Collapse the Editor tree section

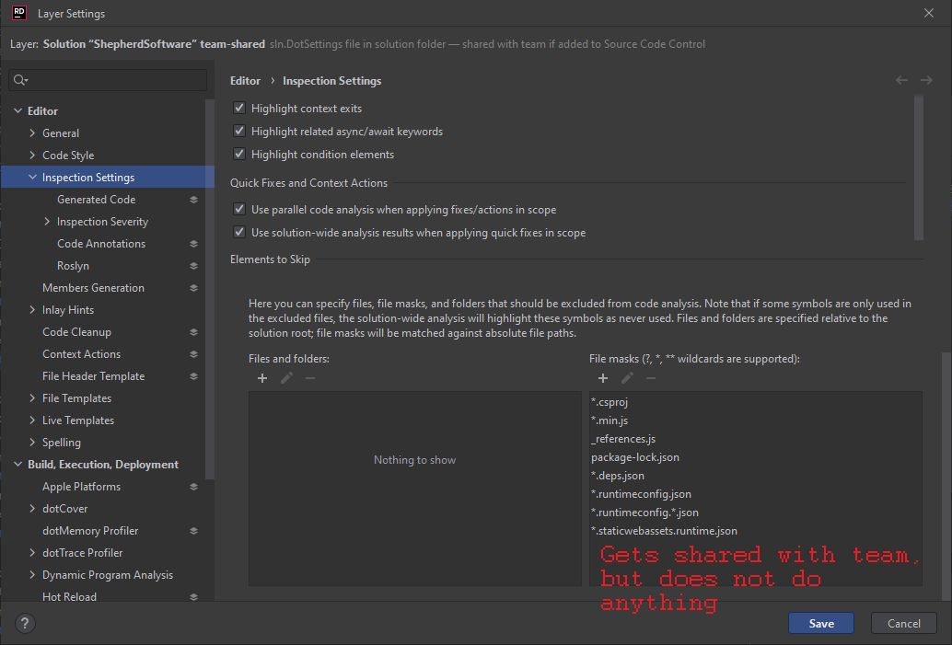tap(18, 111)
